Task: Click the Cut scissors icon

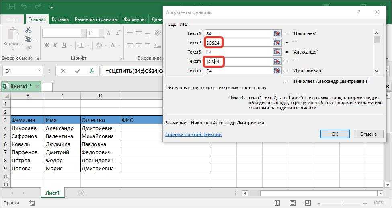Action: tap(28, 30)
